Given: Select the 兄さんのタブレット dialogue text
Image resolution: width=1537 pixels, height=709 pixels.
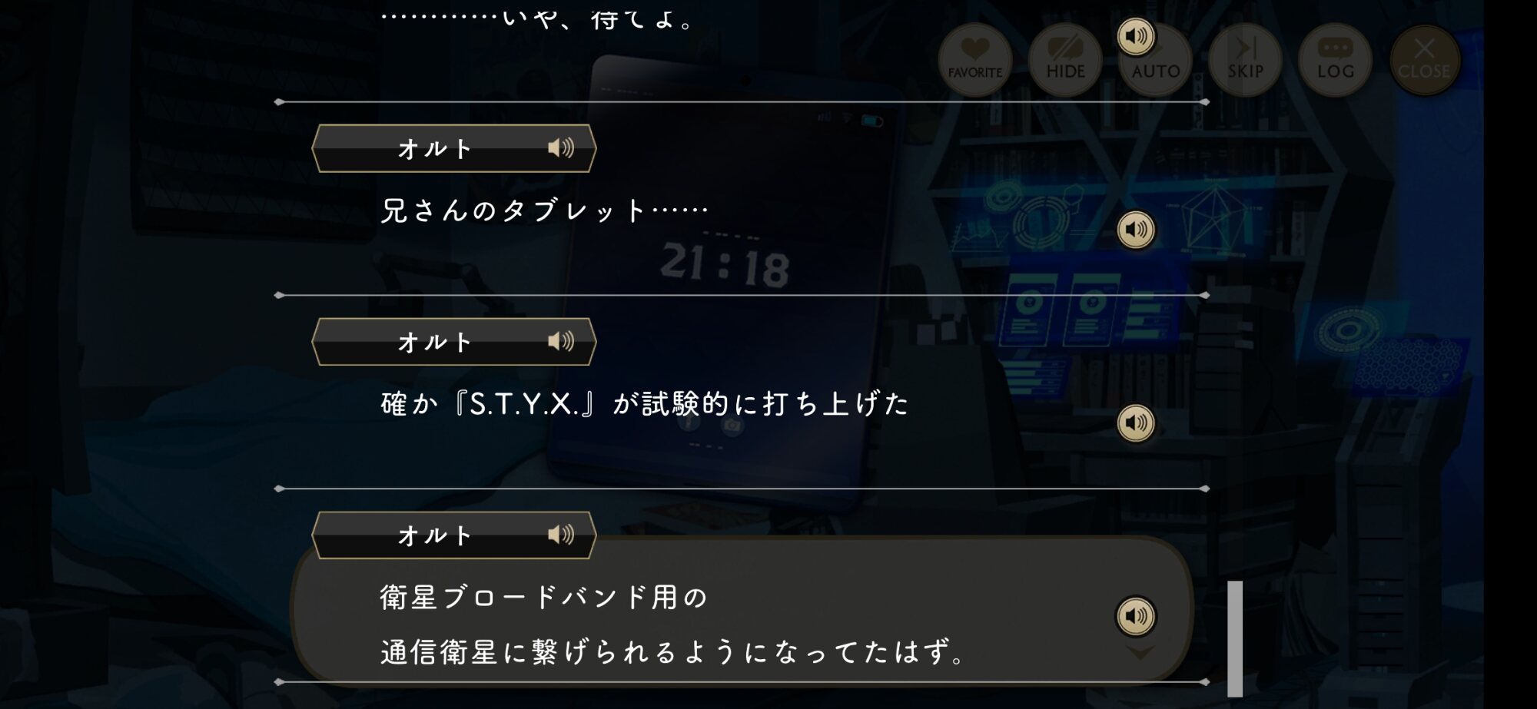Looking at the screenshot, I should 544,210.
